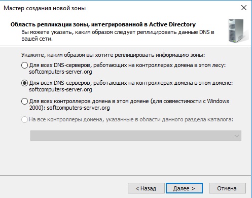Image resolution: width=252 pixels, height=198 pixels.
Task: Click the bold heading about Active Directory replication
Action: (x=103, y=24)
